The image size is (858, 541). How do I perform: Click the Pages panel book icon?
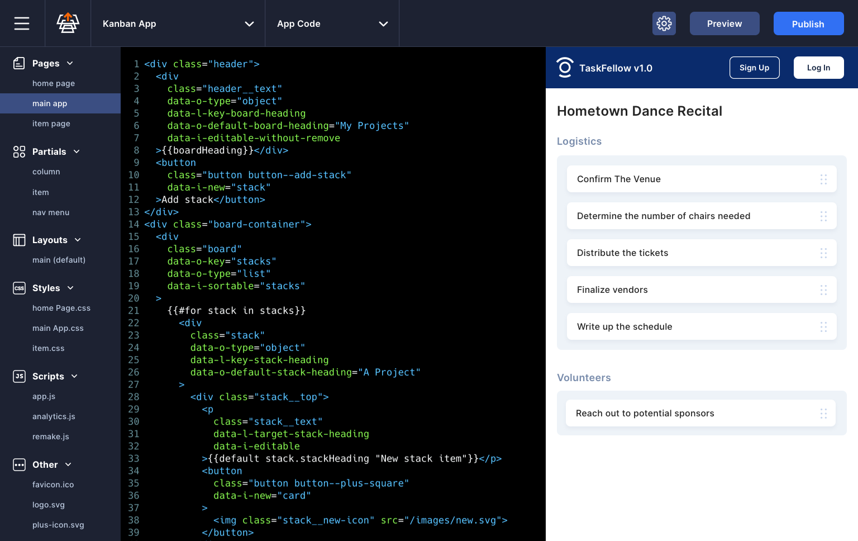pyautogui.click(x=20, y=63)
